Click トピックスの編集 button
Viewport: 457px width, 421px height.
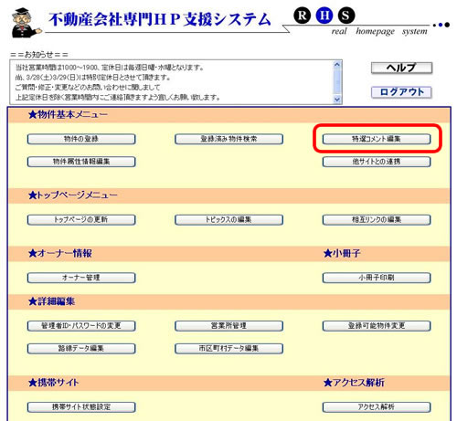[228, 220]
